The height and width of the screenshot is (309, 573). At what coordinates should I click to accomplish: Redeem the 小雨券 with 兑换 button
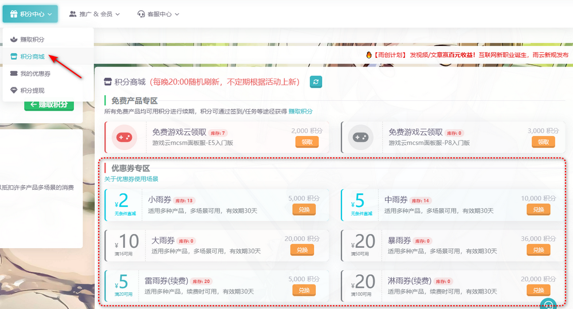tap(304, 210)
